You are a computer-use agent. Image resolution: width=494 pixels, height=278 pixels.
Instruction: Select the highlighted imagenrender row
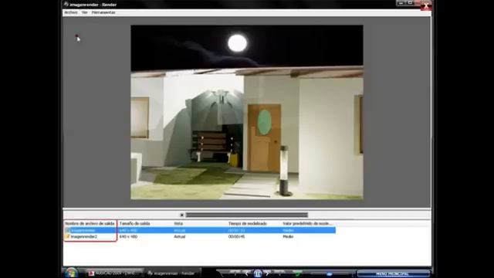200,230
